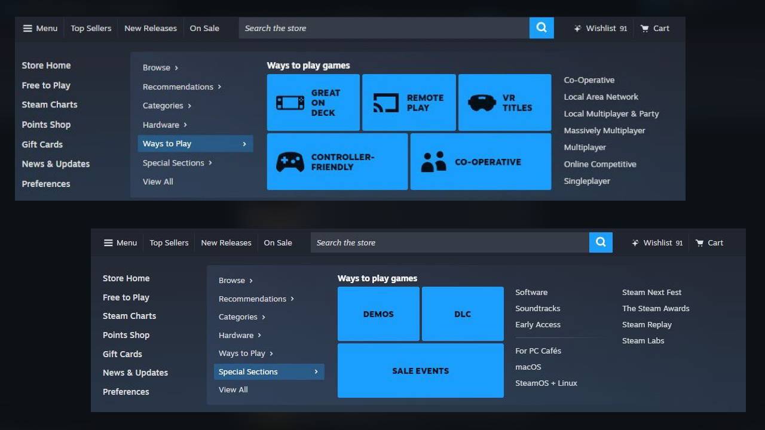The width and height of the screenshot is (765, 430).
Task: Expand Recommendations submenu in lower panel
Action: tap(256, 299)
